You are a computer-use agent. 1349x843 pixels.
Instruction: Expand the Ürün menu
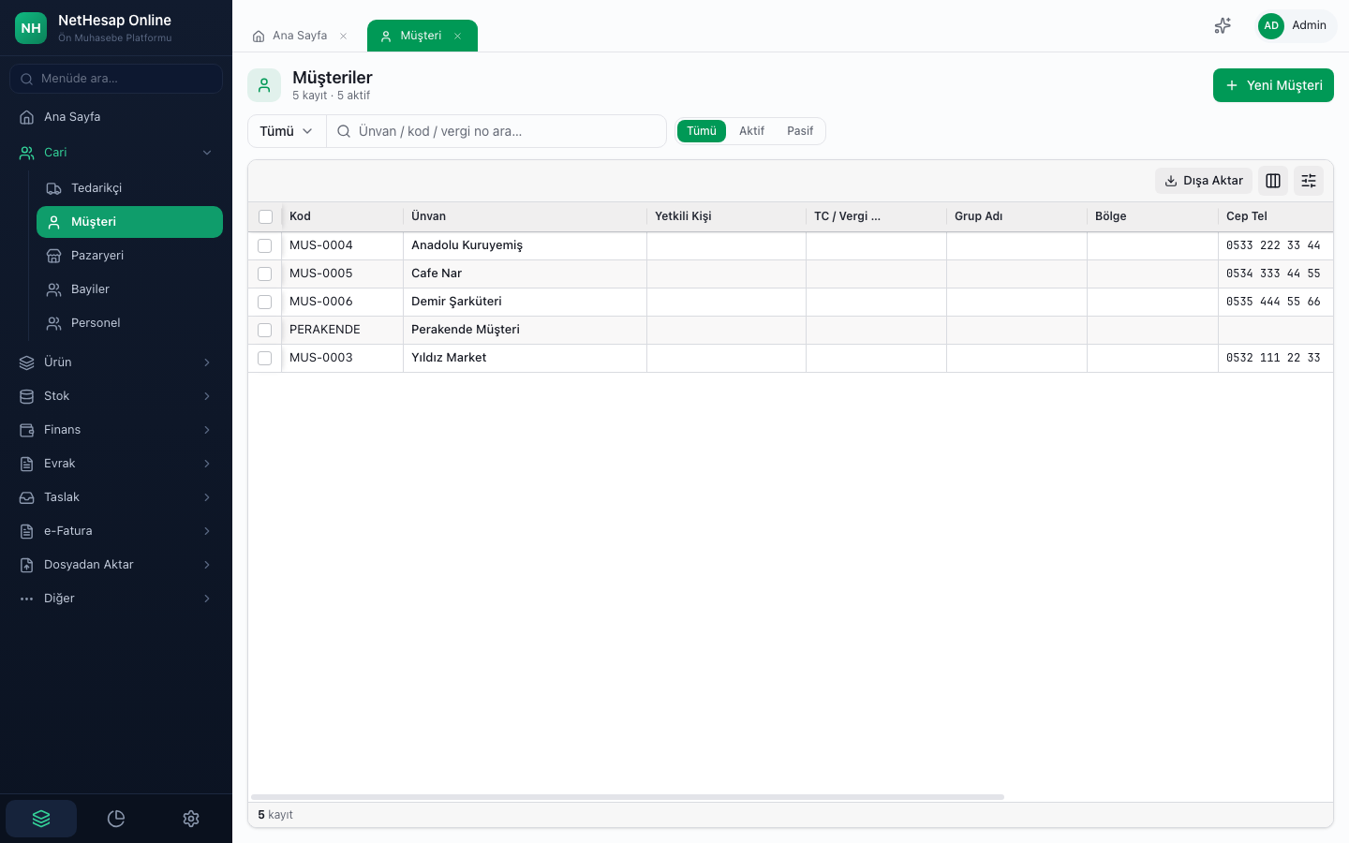coord(116,362)
